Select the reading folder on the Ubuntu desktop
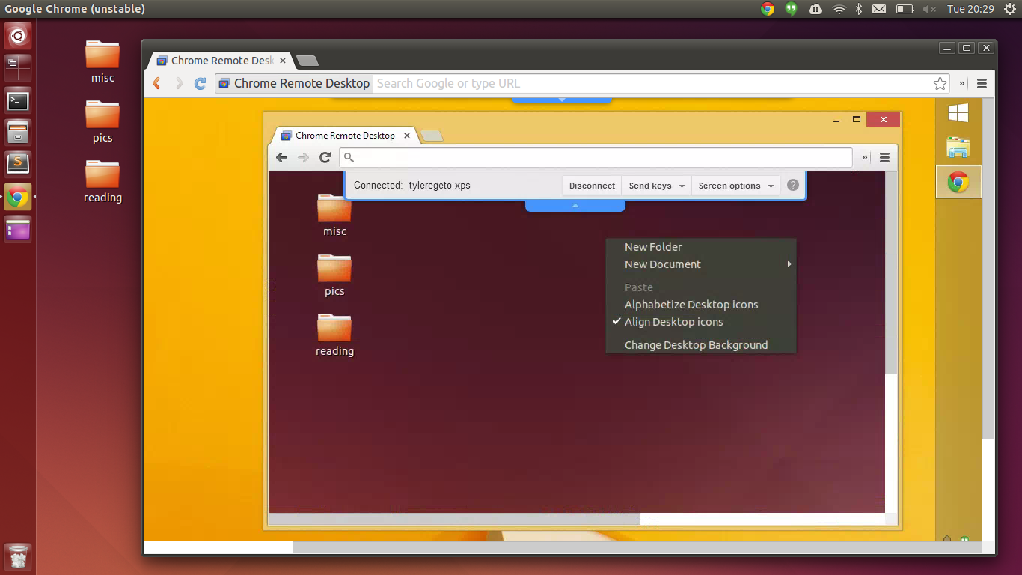 (x=102, y=182)
